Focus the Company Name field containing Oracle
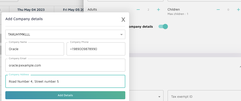 coord(35,49)
